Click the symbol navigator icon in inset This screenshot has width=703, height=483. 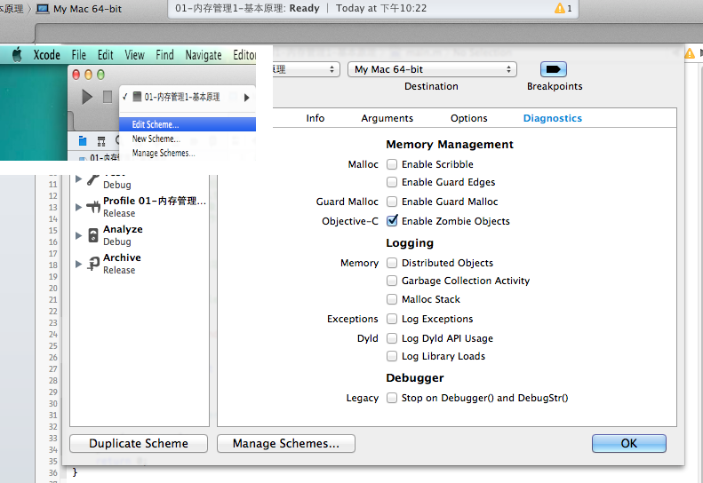tap(101, 141)
